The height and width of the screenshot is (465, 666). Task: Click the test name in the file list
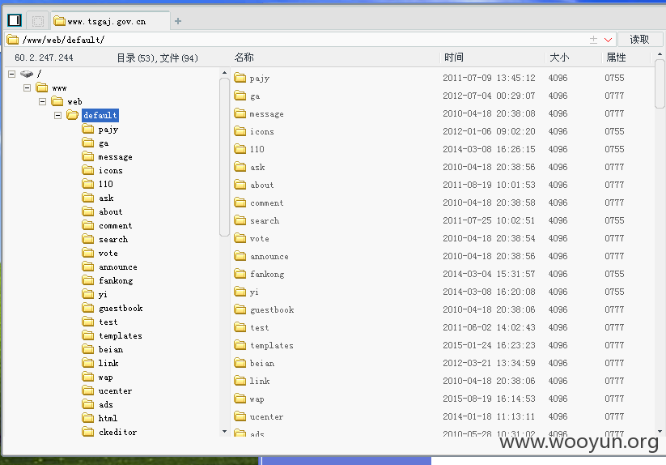(x=259, y=328)
